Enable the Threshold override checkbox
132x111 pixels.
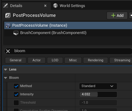click(16, 103)
